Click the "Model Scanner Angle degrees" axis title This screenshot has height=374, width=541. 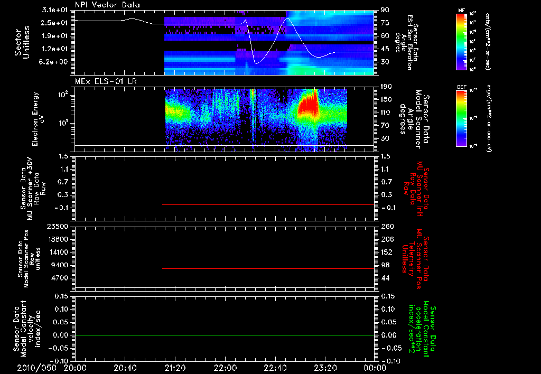click(x=414, y=119)
